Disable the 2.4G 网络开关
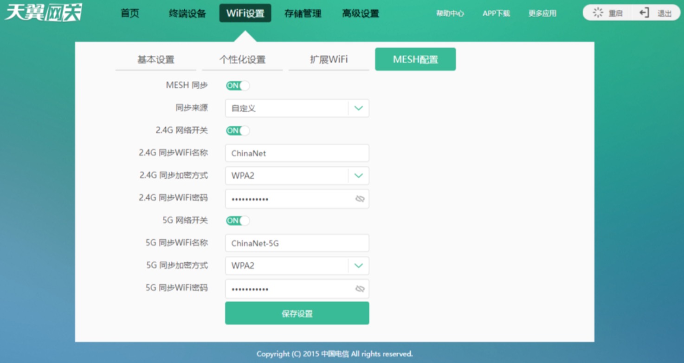Image resolution: width=684 pixels, height=363 pixels. coord(238,130)
